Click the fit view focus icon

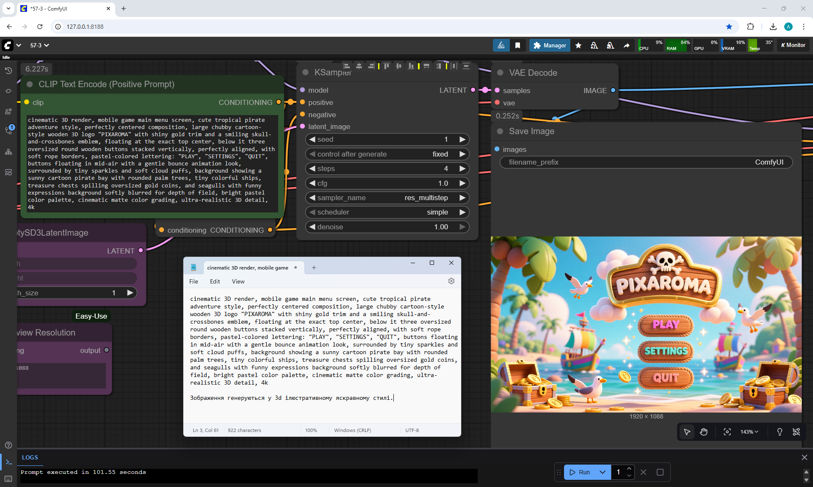pyautogui.click(x=727, y=432)
